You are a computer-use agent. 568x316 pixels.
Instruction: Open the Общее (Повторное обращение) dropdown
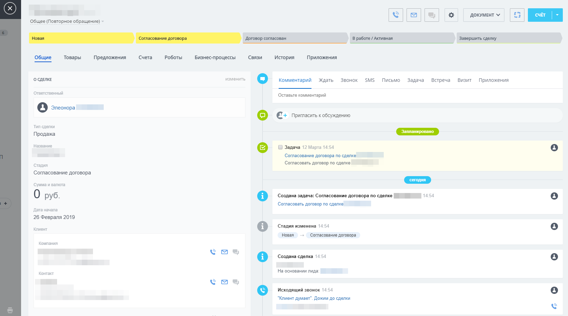67,21
